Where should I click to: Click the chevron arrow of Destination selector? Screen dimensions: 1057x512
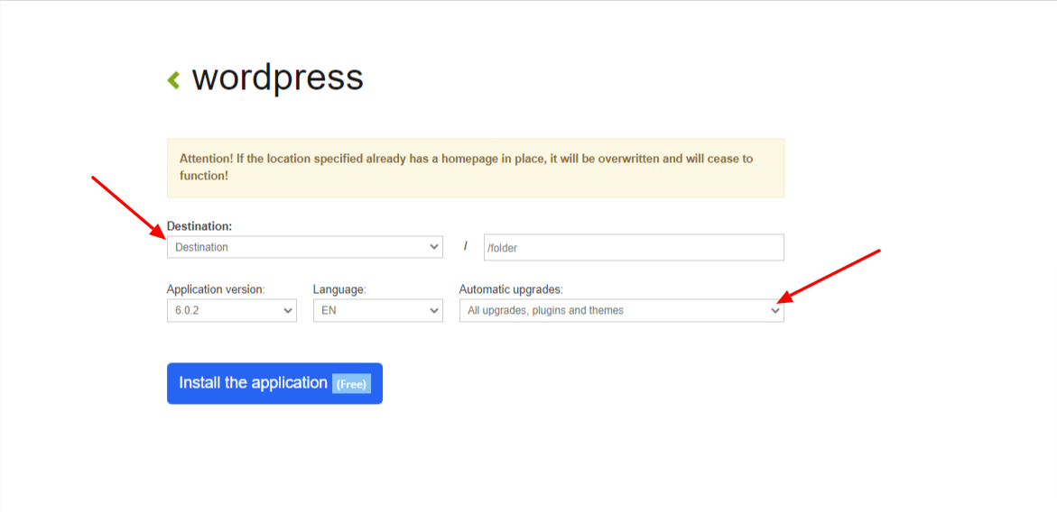pyautogui.click(x=433, y=247)
